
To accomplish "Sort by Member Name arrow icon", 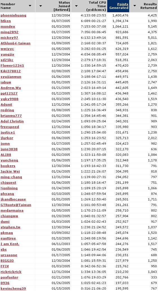I will (30, 6).
